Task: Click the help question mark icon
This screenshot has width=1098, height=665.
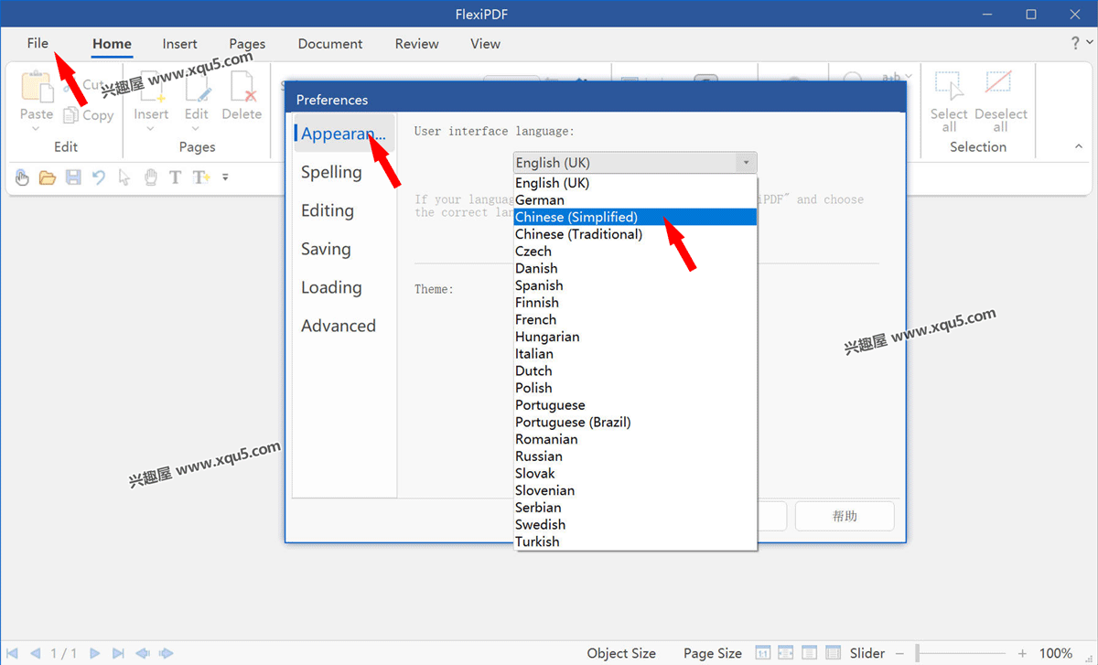Action: pyautogui.click(x=1075, y=44)
